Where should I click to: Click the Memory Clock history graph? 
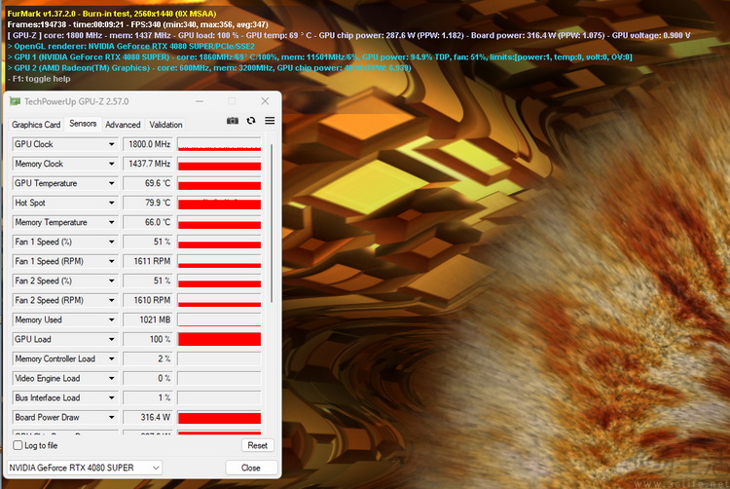coord(219,164)
